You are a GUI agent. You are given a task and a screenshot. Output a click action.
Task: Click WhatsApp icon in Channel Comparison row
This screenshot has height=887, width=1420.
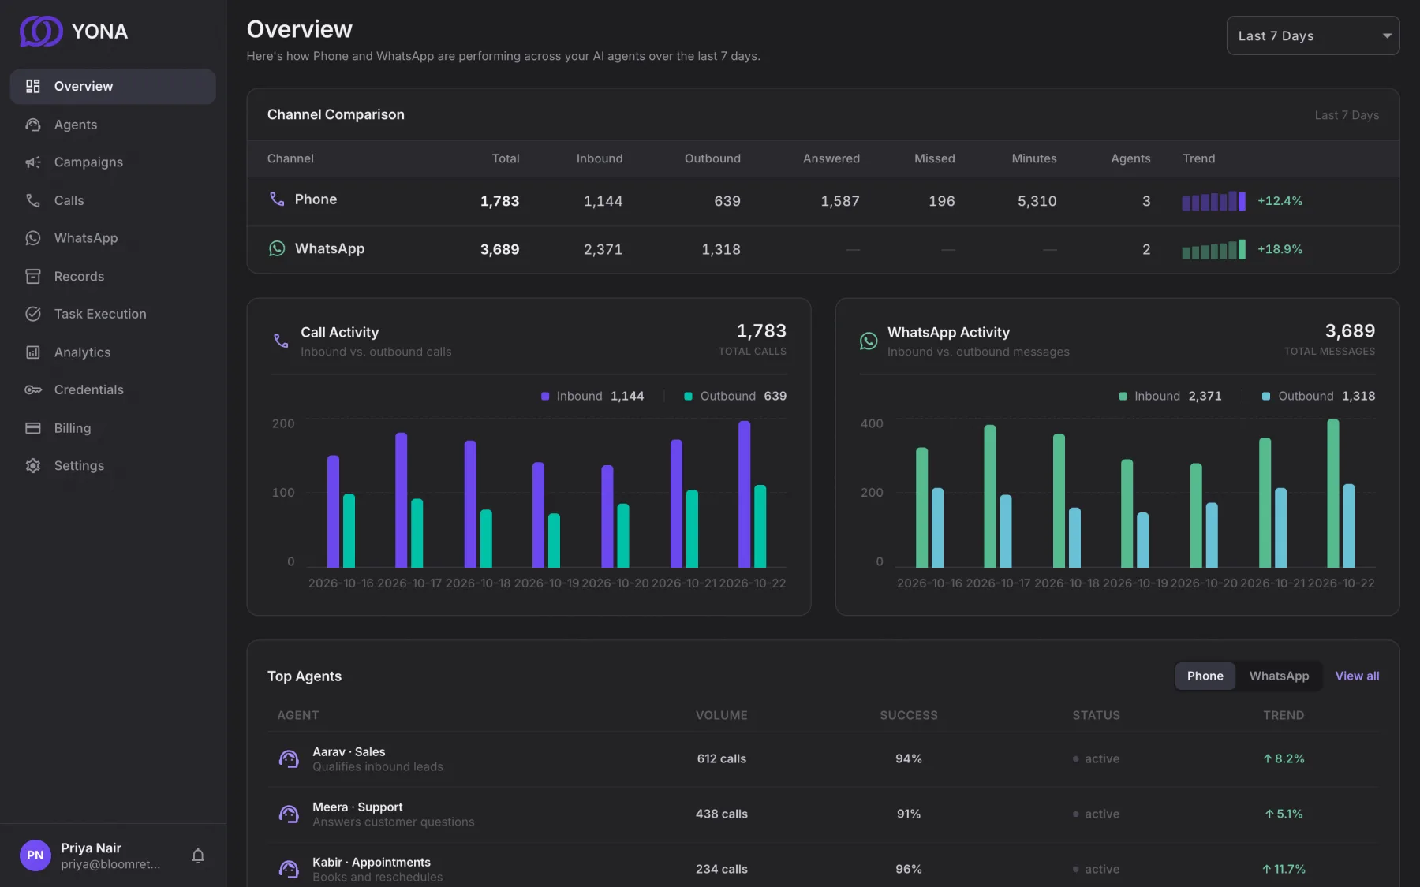(x=277, y=248)
